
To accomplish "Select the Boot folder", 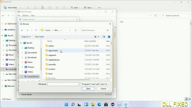I will [x=50, y=74].
